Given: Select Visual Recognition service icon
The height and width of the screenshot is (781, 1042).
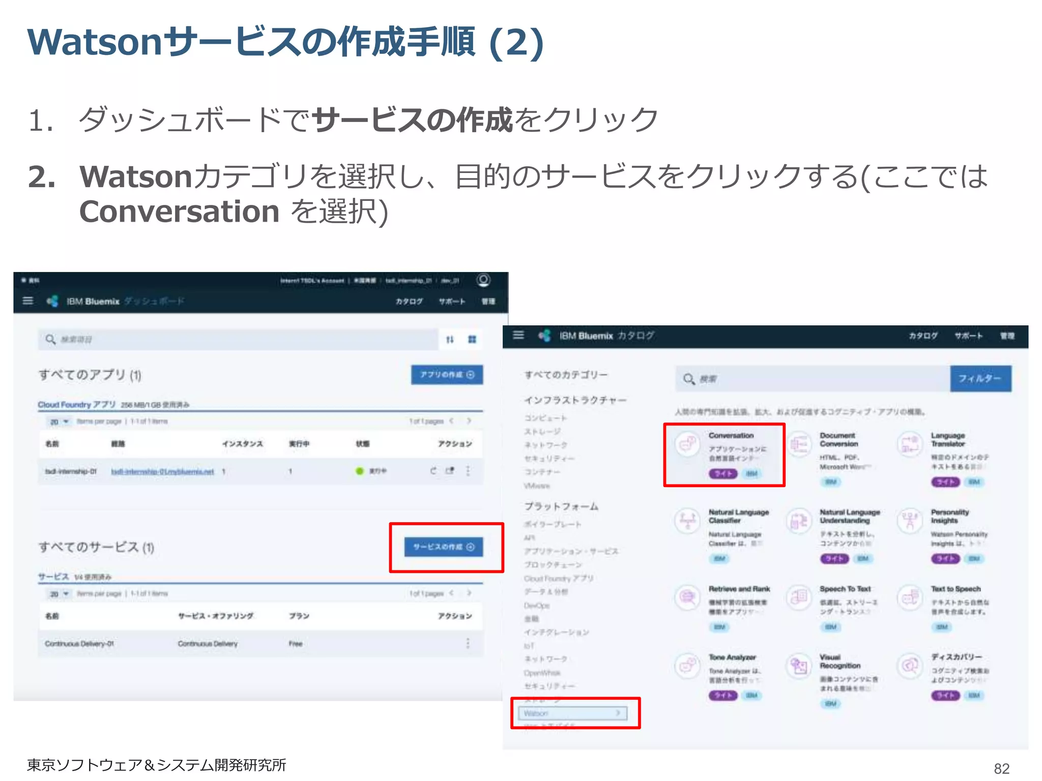Looking at the screenshot, I should coord(799,666).
